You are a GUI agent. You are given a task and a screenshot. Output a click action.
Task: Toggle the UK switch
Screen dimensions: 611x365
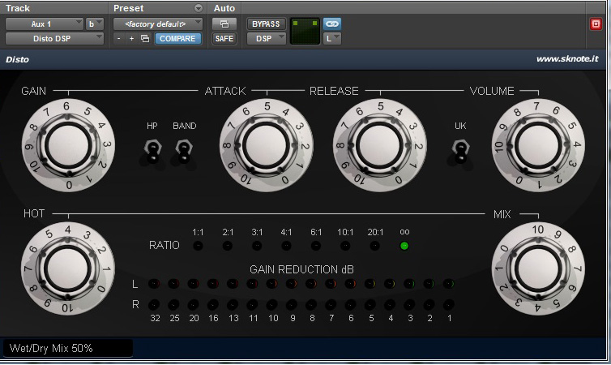pos(460,151)
